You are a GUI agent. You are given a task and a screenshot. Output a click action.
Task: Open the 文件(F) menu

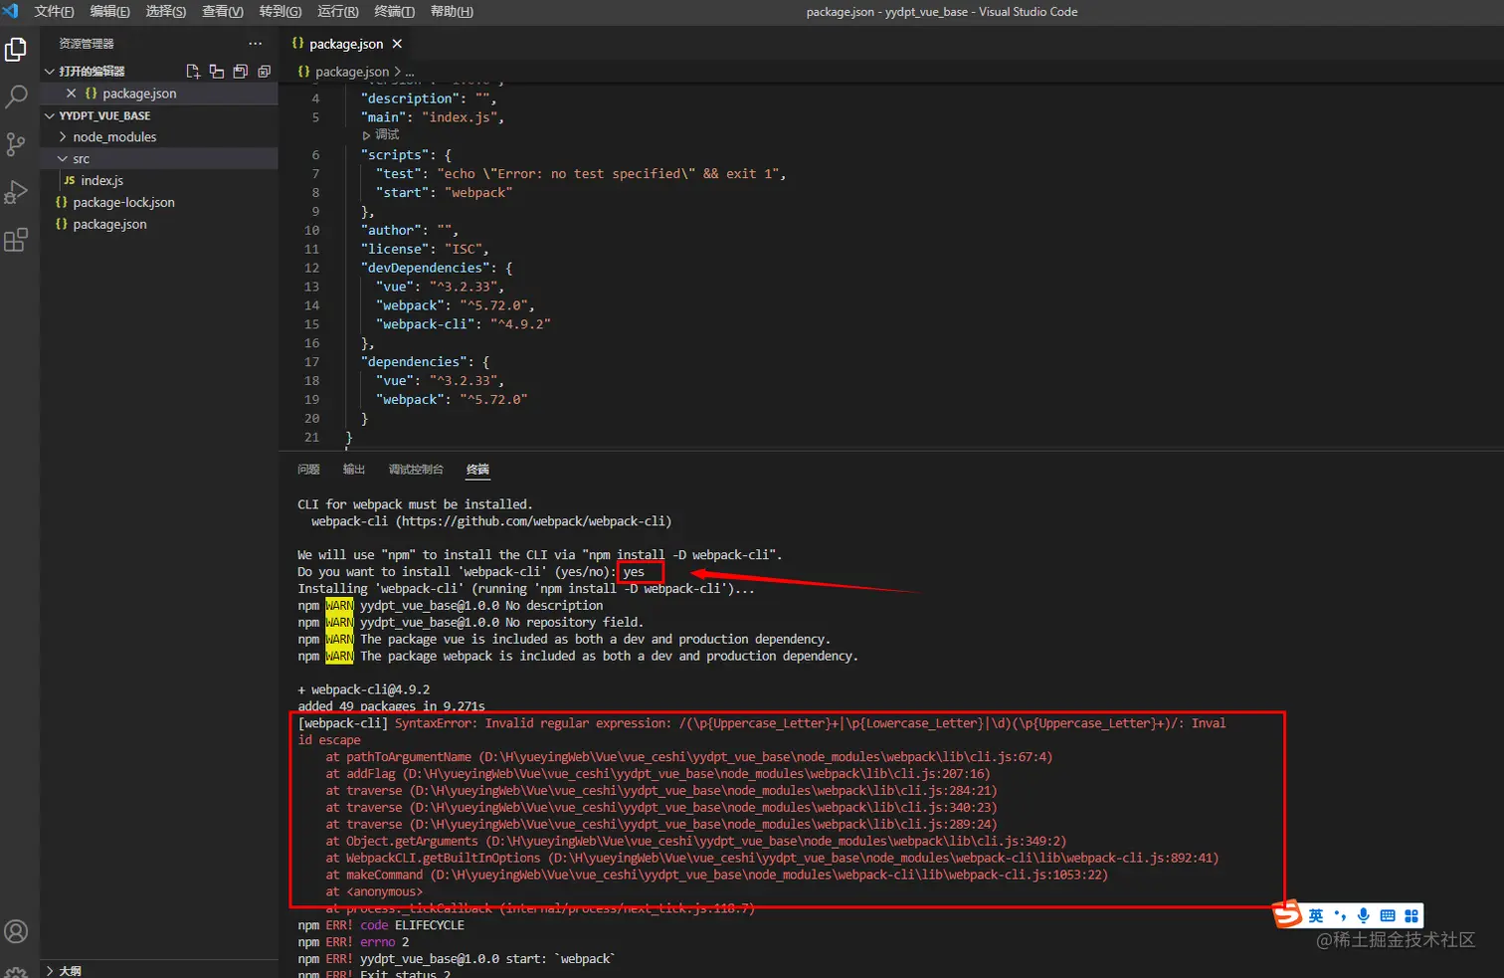(54, 12)
